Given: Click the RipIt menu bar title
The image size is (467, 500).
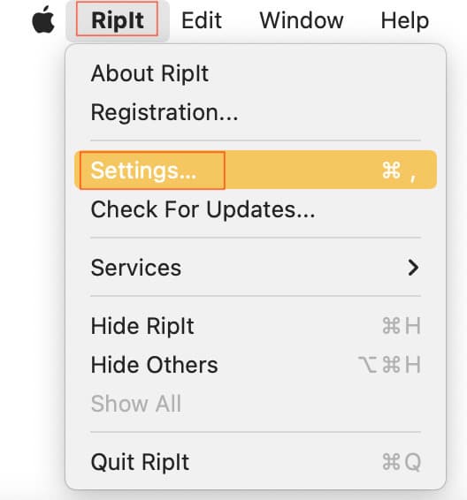Looking at the screenshot, I should click(117, 20).
